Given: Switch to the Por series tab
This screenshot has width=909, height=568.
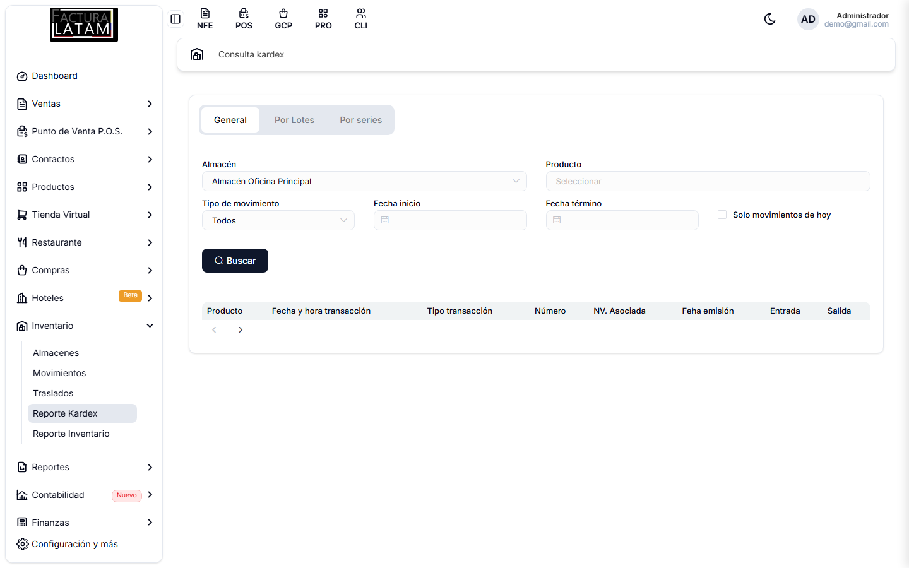Looking at the screenshot, I should click(x=361, y=120).
